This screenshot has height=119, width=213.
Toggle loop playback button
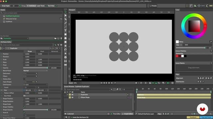[x=115, y=83]
